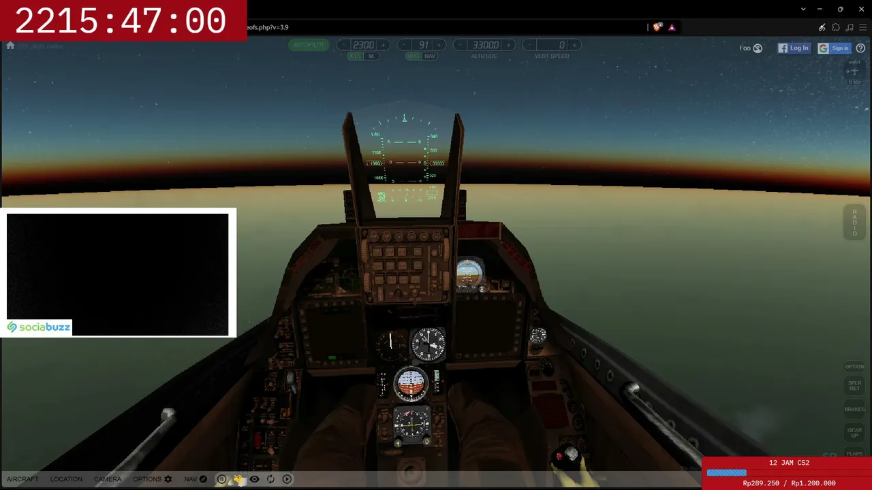Log in with Facebook
Screen dimensions: 872x490
click(794, 48)
